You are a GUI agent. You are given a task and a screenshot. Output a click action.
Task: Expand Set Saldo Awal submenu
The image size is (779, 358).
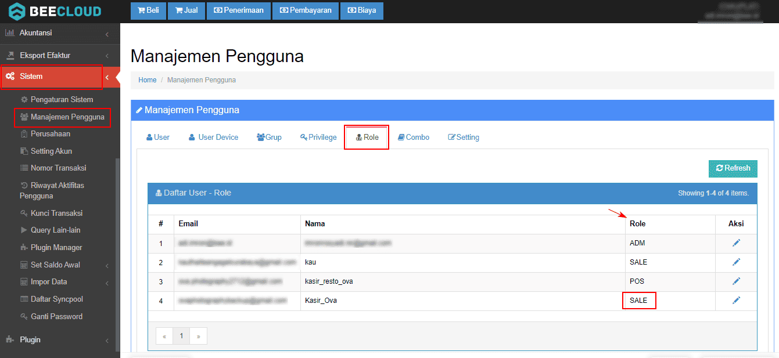click(55, 265)
